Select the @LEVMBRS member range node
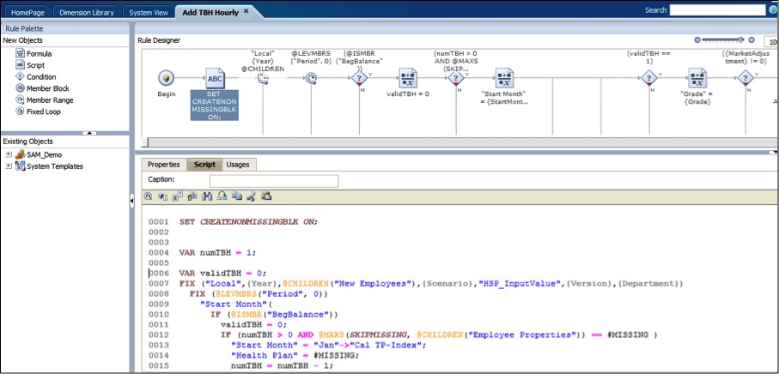Viewport: 779px width, 374px height. [311, 78]
